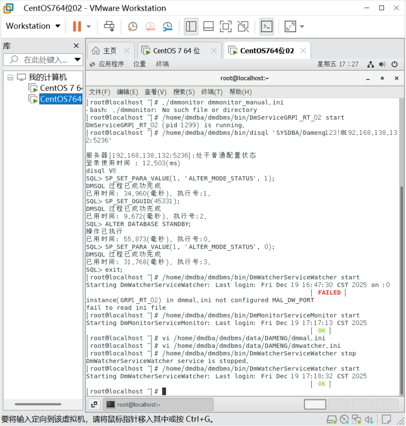Viewport: 406px width, 426px height.
Task: Click the terminal vertical scrollbar thumb
Action: tap(402, 290)
